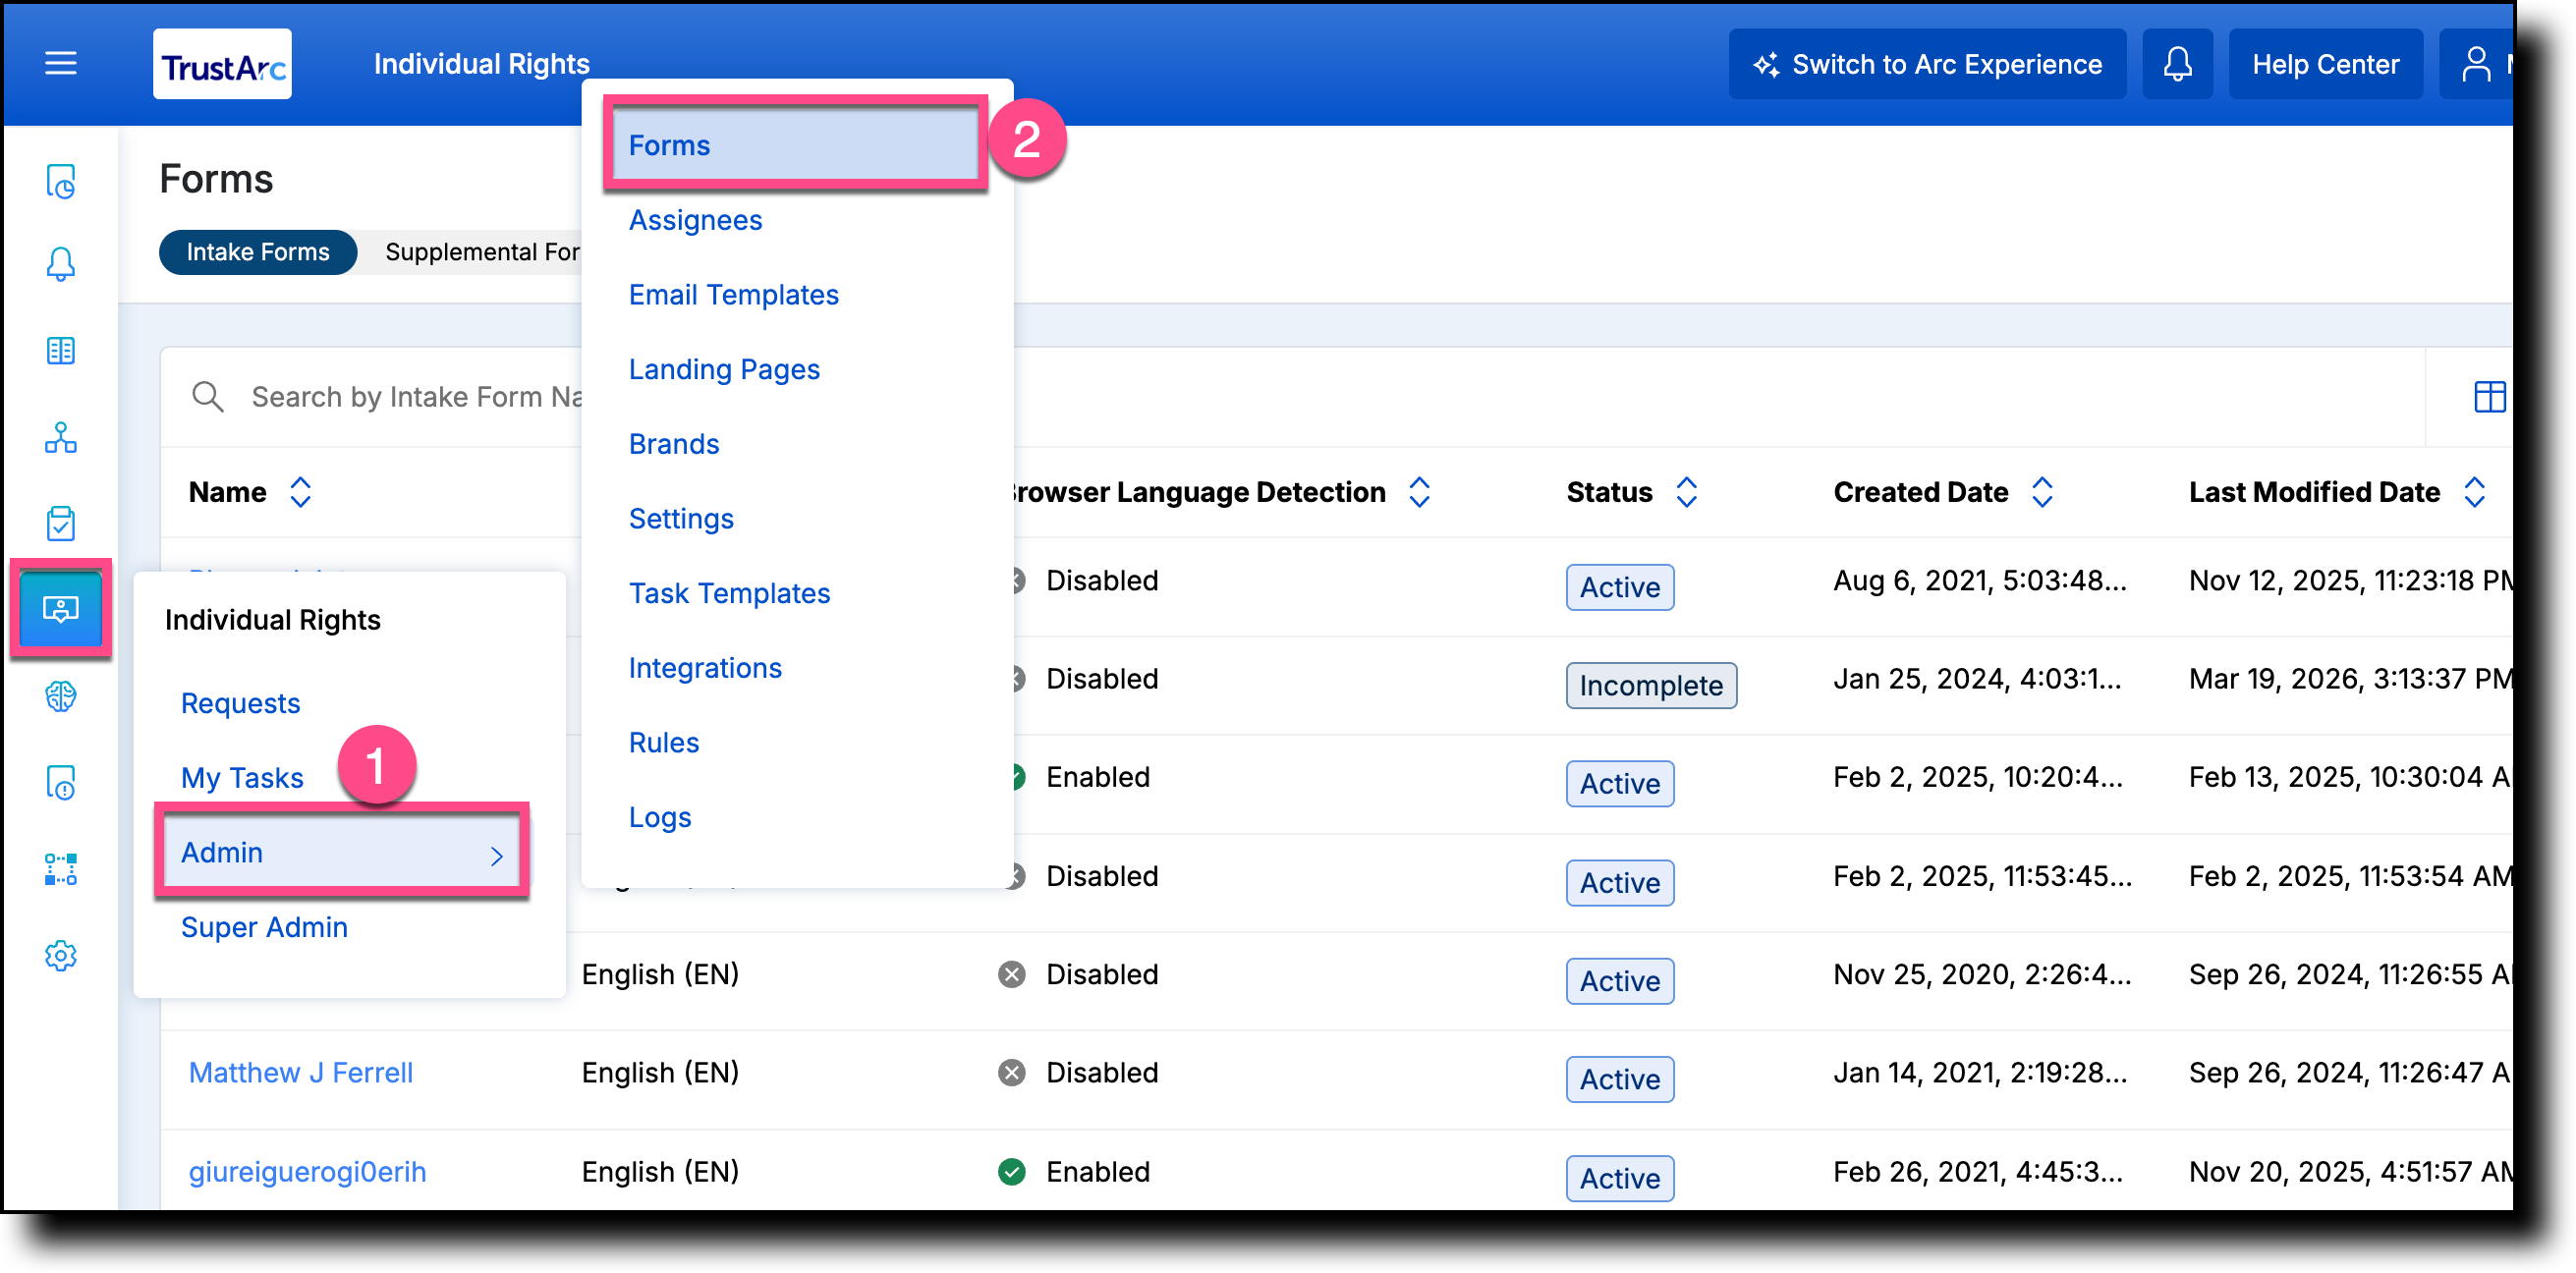Open Task Templates menu item
The width and height of the screenshot is (2576, 1273).
tap(729, 594)
